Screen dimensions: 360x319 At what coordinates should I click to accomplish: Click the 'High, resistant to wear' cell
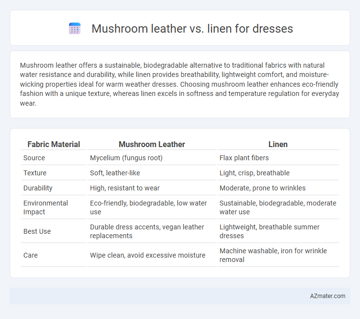125,188
